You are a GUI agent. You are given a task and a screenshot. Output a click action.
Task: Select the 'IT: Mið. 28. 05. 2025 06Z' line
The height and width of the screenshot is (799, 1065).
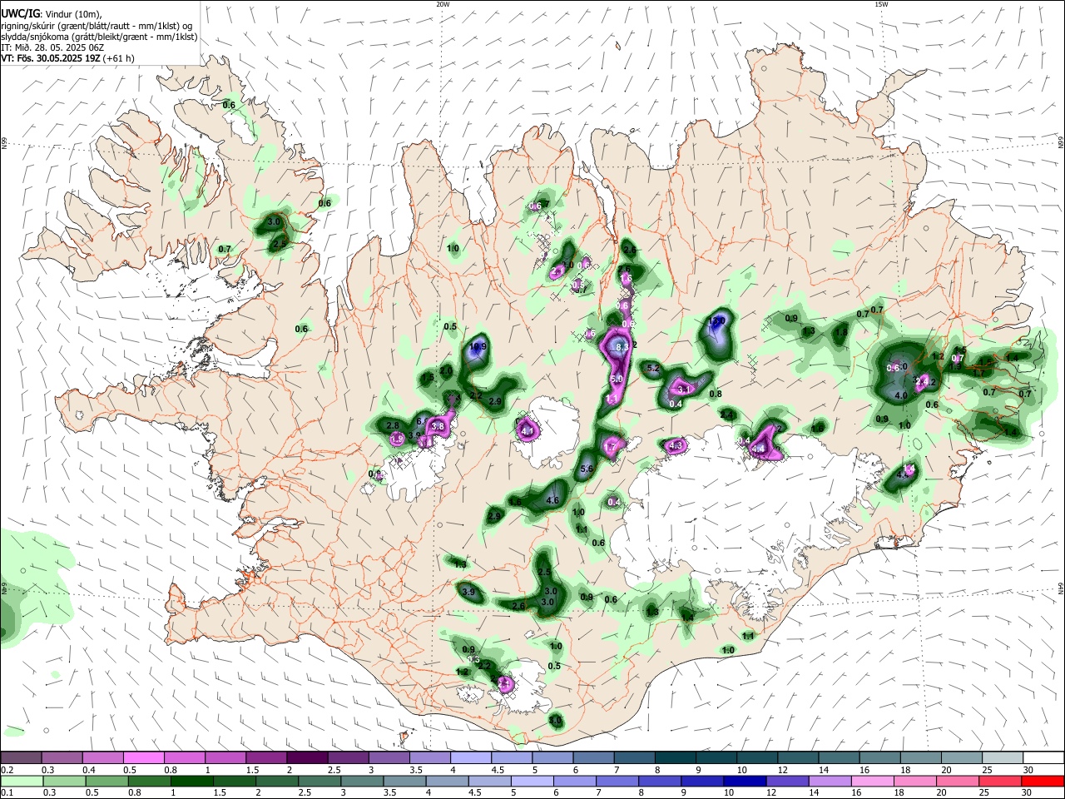tap(54, 47)
